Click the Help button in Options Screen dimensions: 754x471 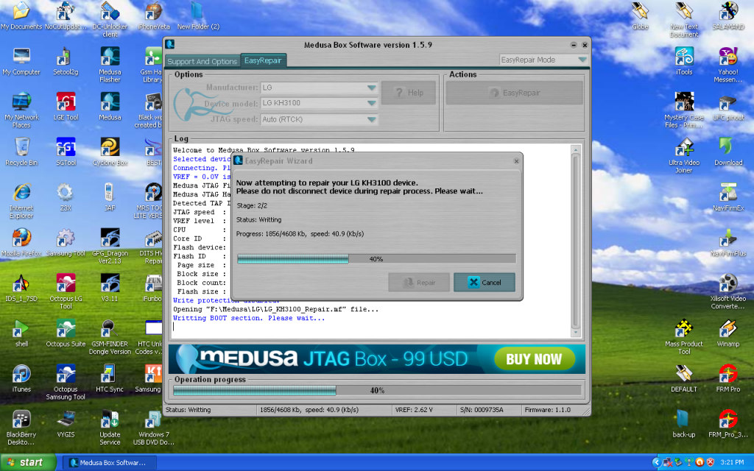408,93
